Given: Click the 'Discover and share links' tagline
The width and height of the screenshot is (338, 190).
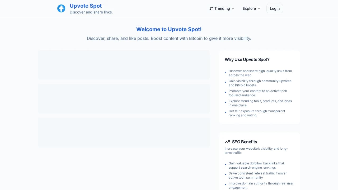Looking at the screenshot, I should tap(91, 12).
